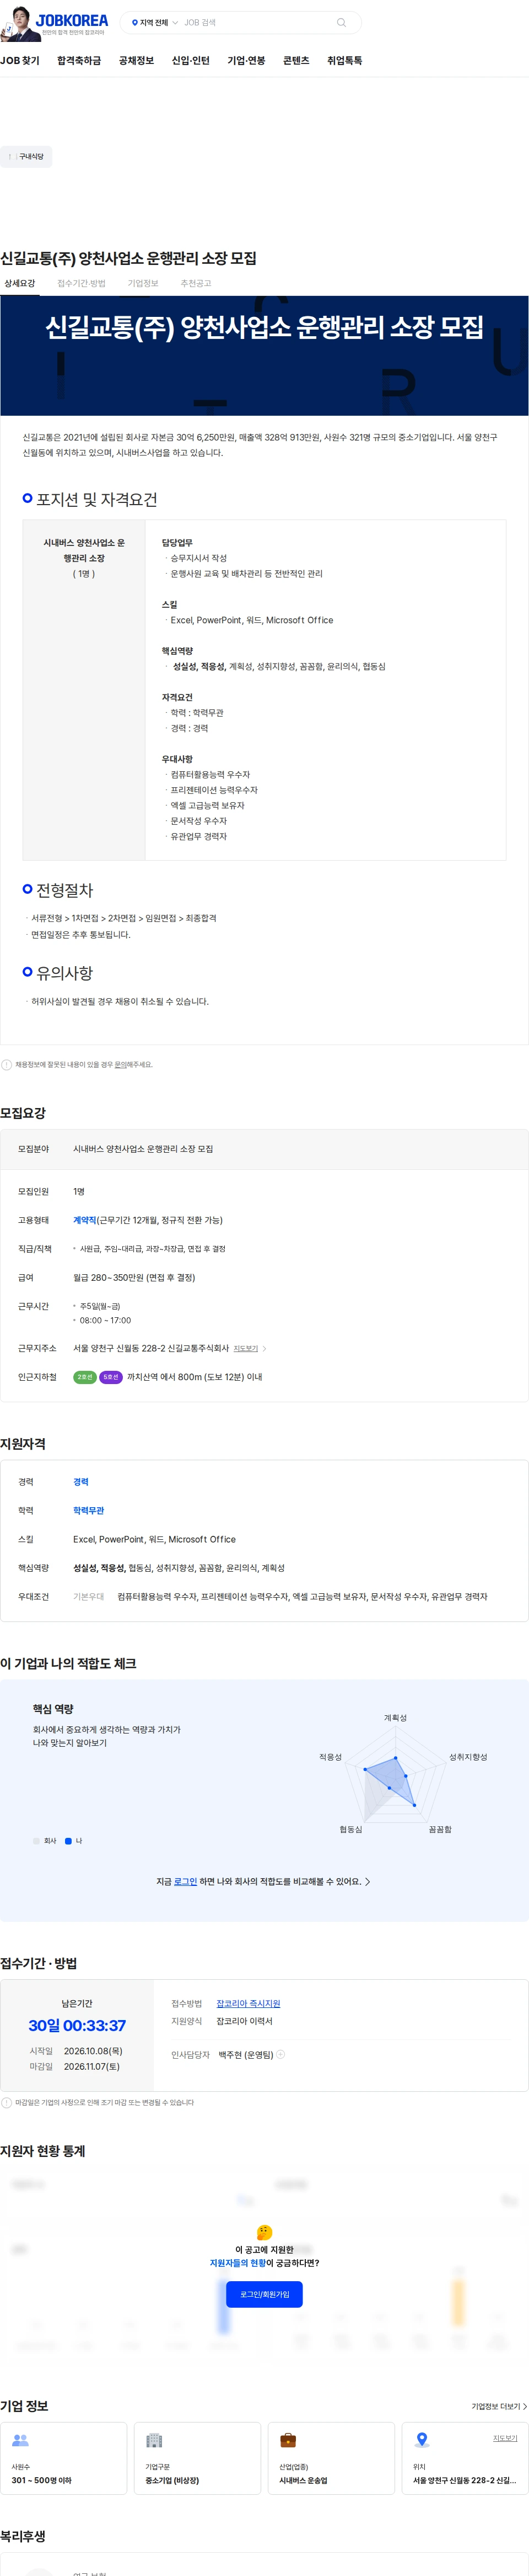This screenshot has width=529, height=2576.
Task: Click the info icon beside 마감일은 기업의 사정 notice
Action: (x=7, y=2102)
